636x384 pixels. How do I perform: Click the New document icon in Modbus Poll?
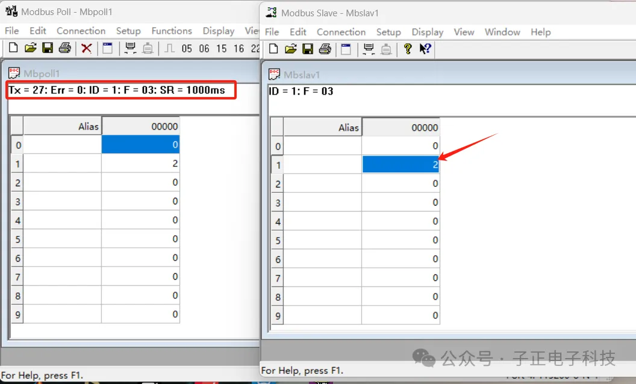[13, 48]
